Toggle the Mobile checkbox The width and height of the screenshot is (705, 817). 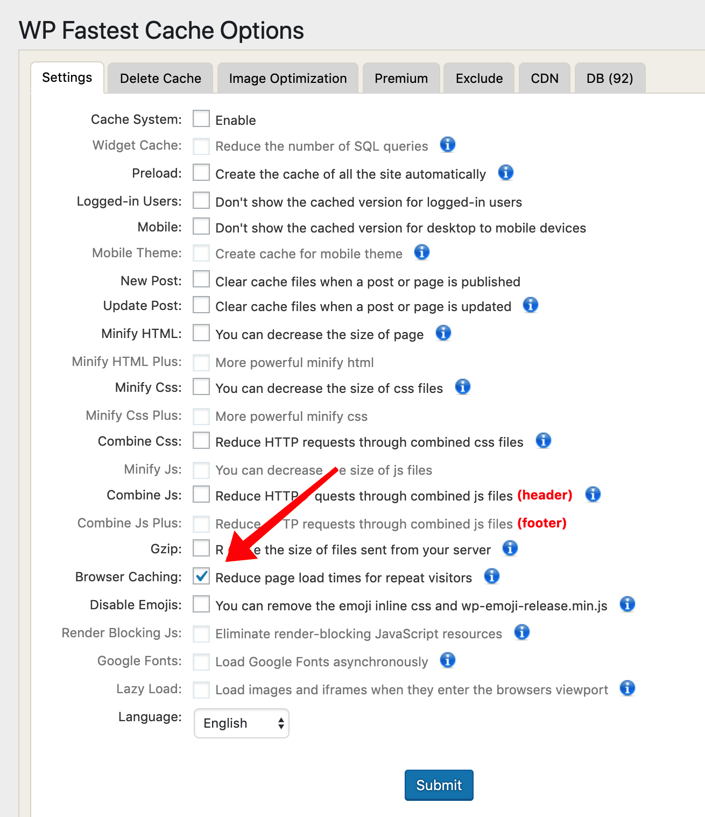click(x=201, y=226)
